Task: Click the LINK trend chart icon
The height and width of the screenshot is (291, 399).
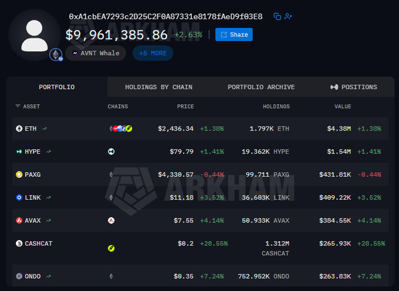Action: [x=48, y=197]
